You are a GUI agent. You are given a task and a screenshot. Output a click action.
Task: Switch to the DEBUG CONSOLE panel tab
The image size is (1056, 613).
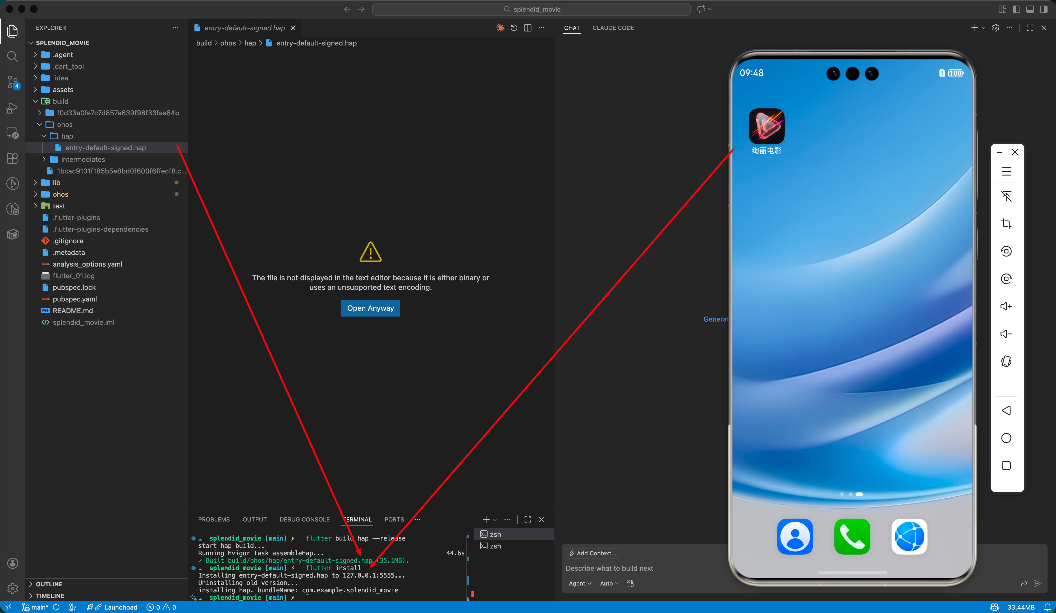(x=304, y=519)
